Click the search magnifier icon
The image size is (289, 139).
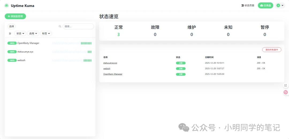coord(60,26)
